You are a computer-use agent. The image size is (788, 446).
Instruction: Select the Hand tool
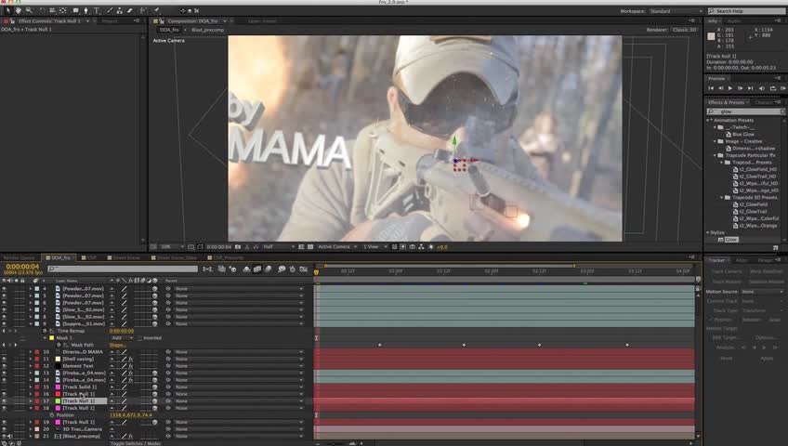(x=18, y=10)
